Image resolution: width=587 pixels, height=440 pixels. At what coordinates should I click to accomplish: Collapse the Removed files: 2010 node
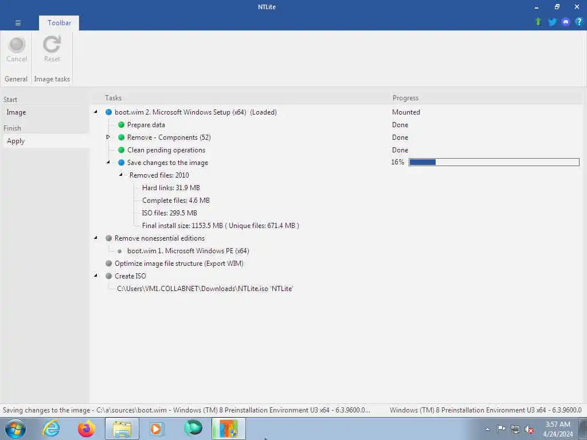(121, 174)
